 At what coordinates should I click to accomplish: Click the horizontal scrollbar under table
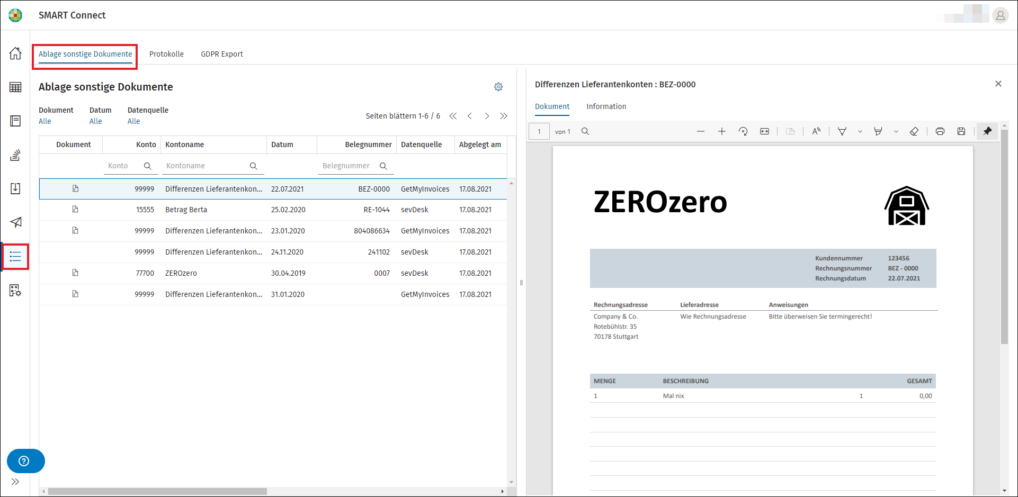[x=157, y=491]
